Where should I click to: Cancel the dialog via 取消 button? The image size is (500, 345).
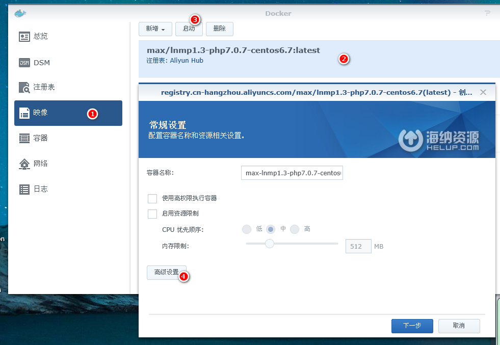coord(459,326)
